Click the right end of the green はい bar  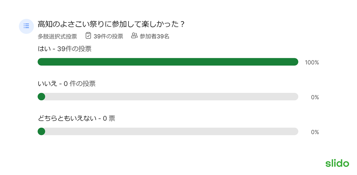(x=295, y=62)
